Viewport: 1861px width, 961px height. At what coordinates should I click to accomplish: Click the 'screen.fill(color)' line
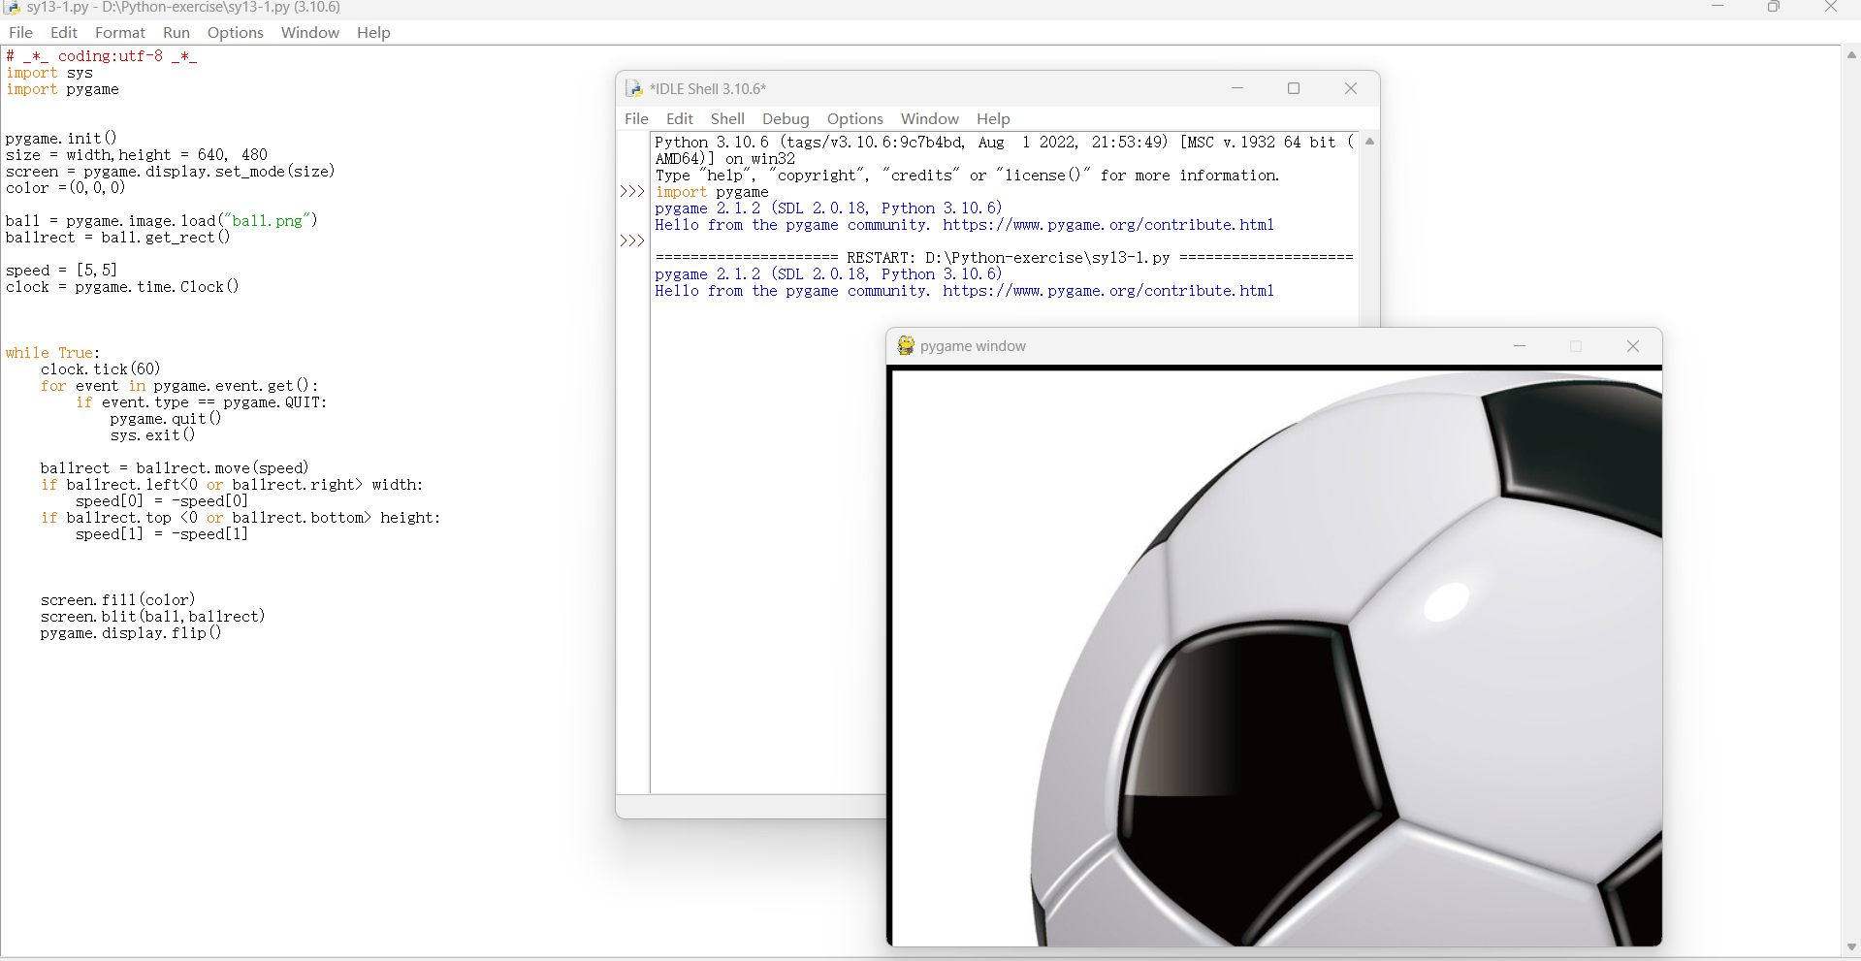tap(118, 600)
